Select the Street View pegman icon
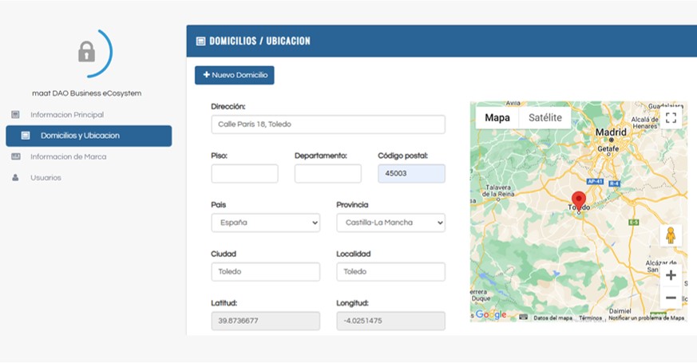This screenshot has height=363, width=697. point(671,235)
